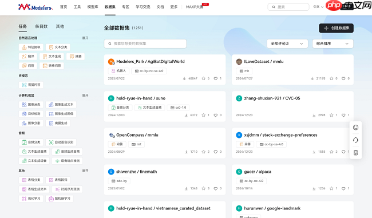Toggle the 图像分类 task filter
Image resolution: width=372 pixels, height=218 pixels.
pos(31,104)
